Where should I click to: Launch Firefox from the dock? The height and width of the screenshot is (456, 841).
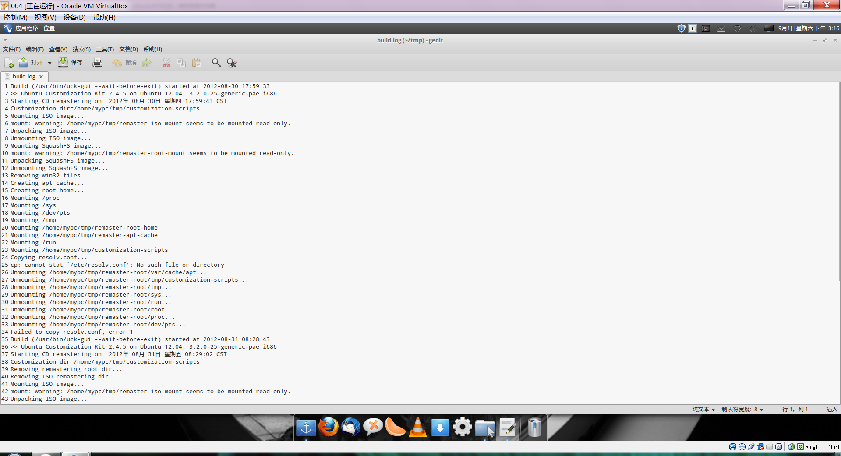(329, 427)
